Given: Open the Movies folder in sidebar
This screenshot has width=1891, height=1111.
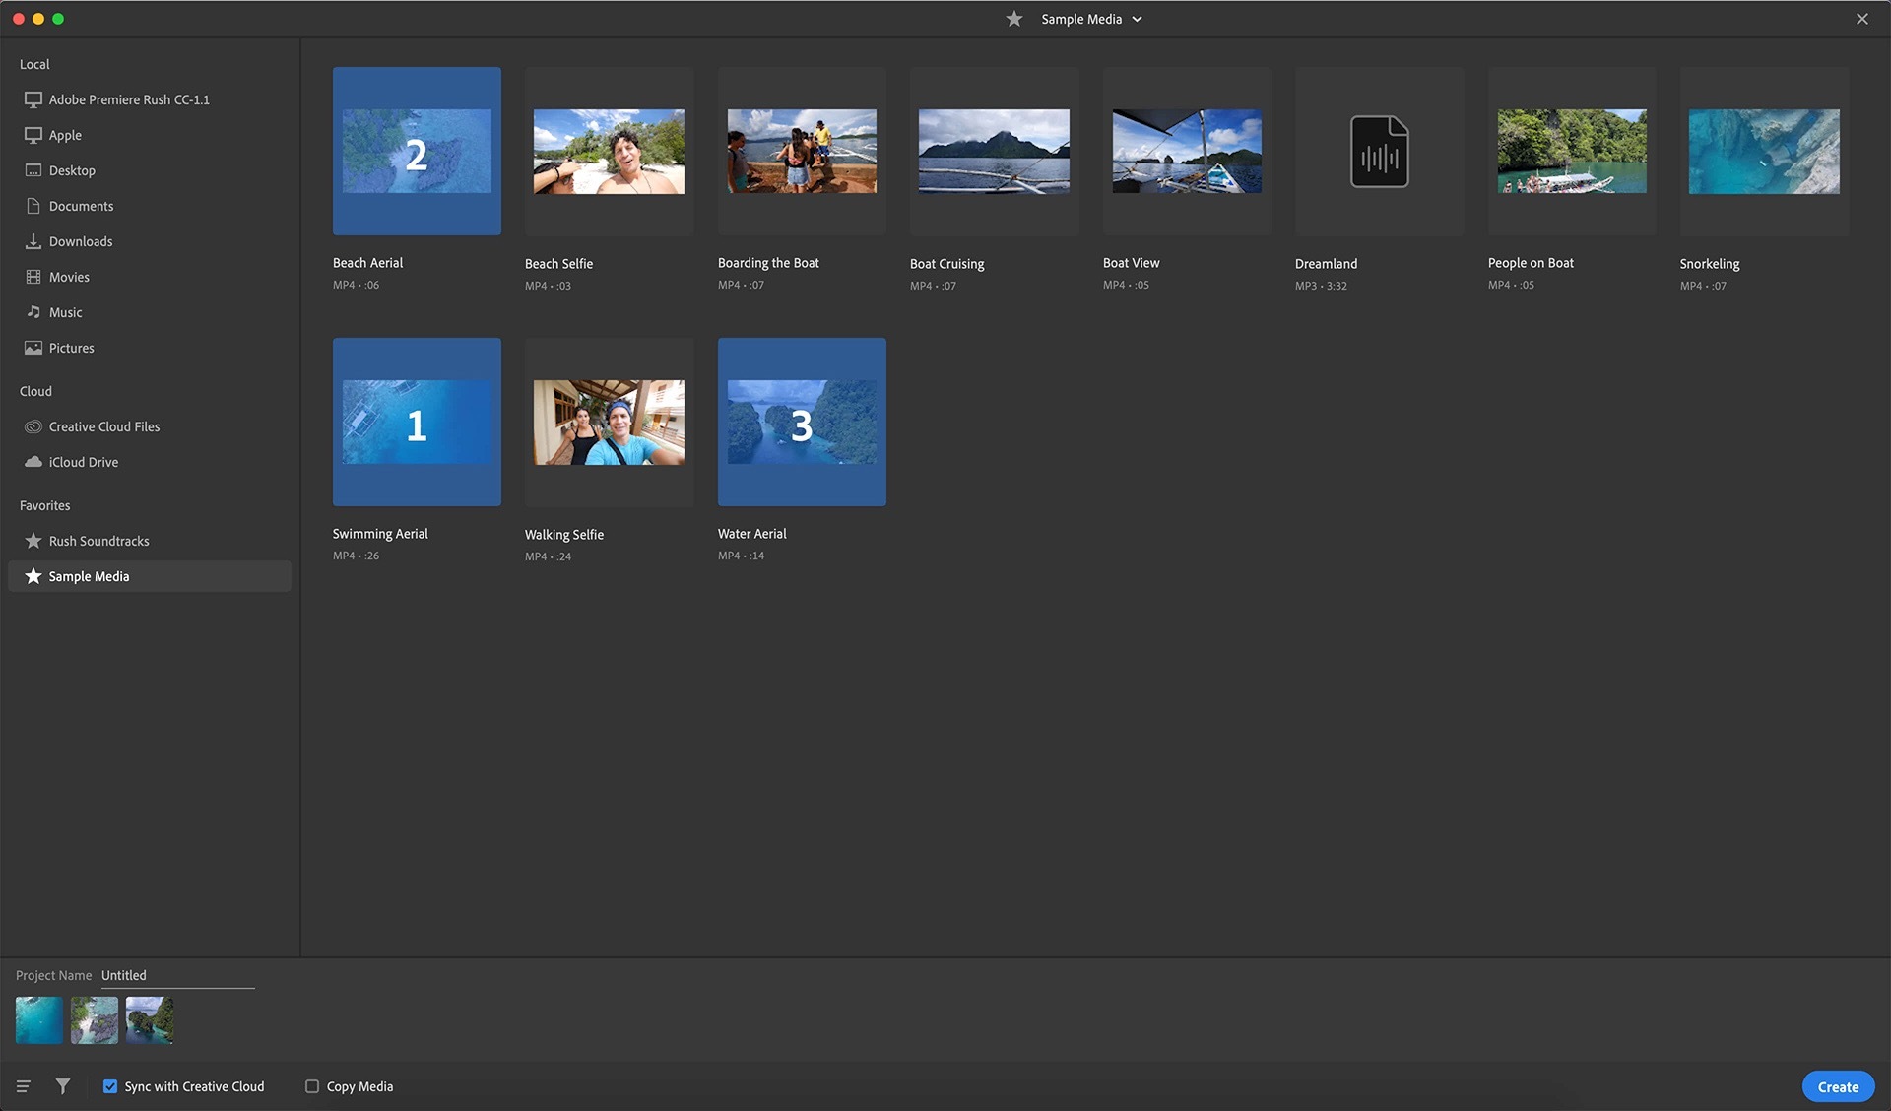Looking at the screenshot, I should coord(69,277).
